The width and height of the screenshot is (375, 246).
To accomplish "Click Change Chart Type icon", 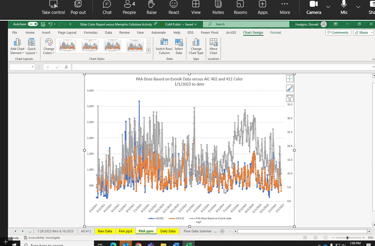I will pos(196,43).
